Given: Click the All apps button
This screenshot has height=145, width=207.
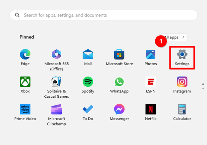Looking at the screenshot, I should pyautogui.click(x=175, y=37).
